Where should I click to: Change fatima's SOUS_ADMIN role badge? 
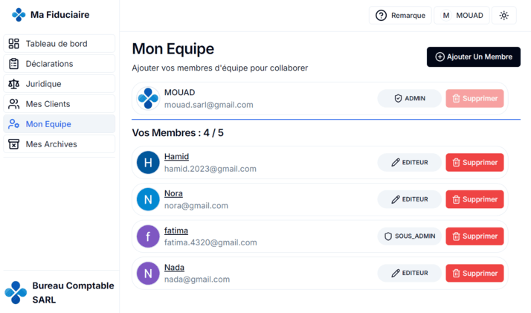pyautogui.click(x=410, y=236)
